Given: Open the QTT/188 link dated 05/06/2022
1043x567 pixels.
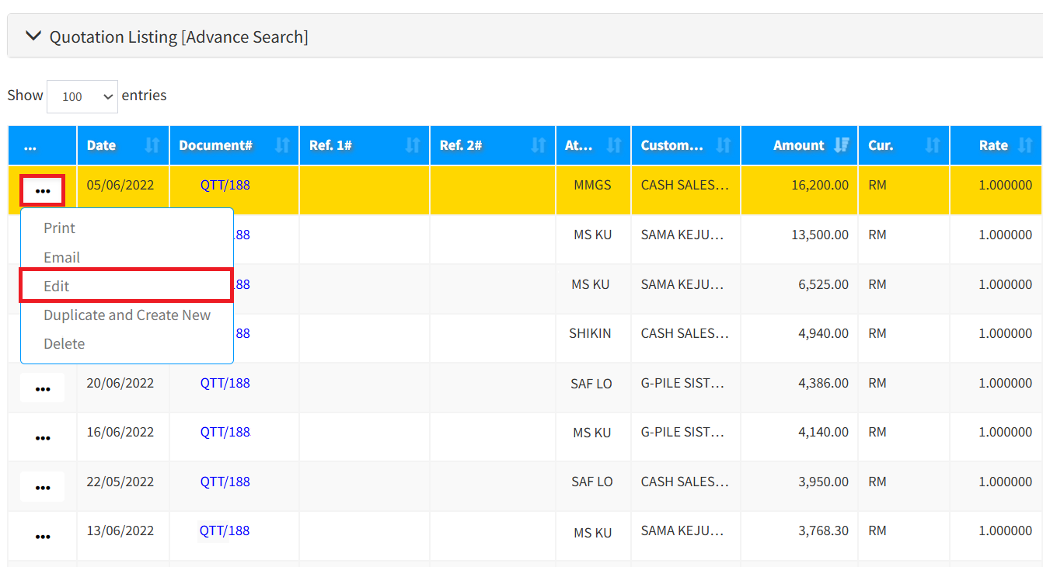Looking at the screenshot, I should click(225, 185).
